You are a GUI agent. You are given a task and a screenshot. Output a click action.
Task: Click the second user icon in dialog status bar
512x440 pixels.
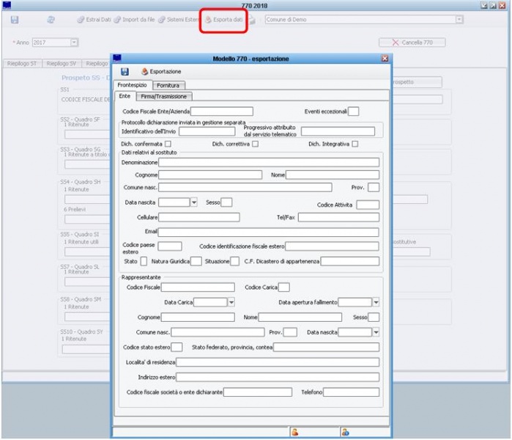pos(345,432)
